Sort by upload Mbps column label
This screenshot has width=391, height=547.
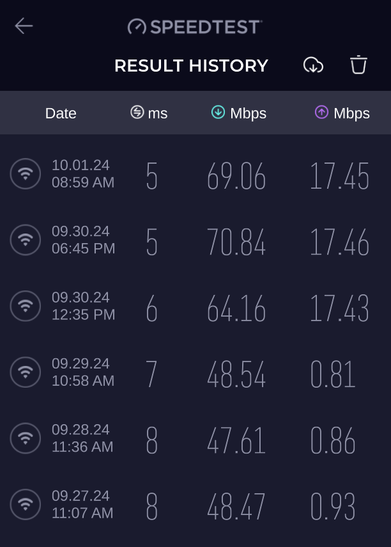(351, 113)
